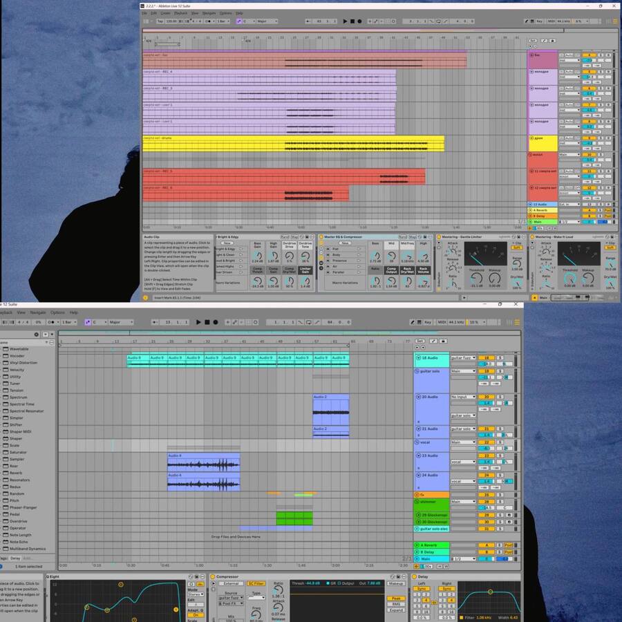The image size is (622, 622).
Task: Adjust the Bass Gain knob in Bright & Edgy
Action: [x=258, y=256]
